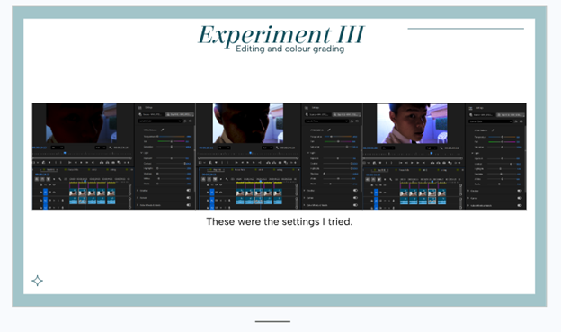
Task: Click White Balance eyedropper in right Premiere screenshot
Action: click(x=493, y=130)
